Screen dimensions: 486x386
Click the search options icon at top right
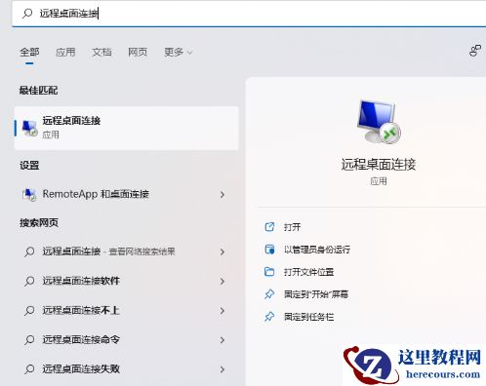point(475,51)
